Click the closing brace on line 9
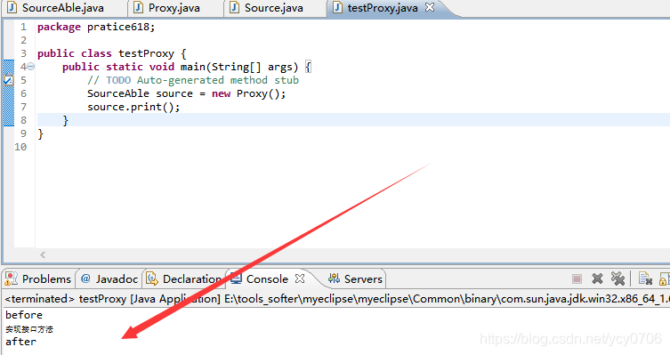 coord(41,133)
